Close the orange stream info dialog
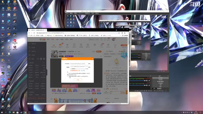The image size is (203, 114). (x=92, y=59)
